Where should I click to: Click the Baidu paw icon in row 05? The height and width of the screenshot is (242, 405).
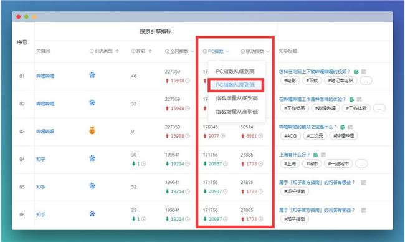pos(92,186)
